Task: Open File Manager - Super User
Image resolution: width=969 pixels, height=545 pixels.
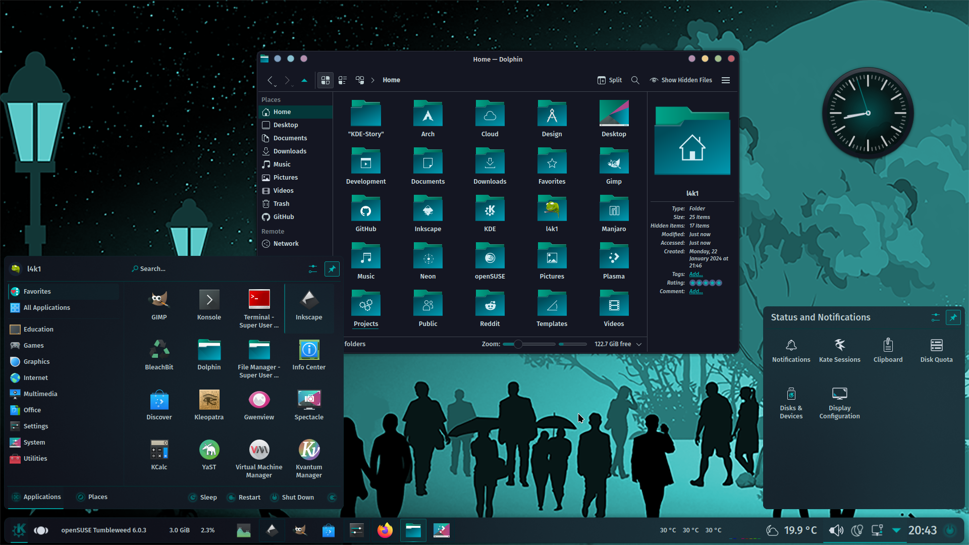Action: coord(259,359)
